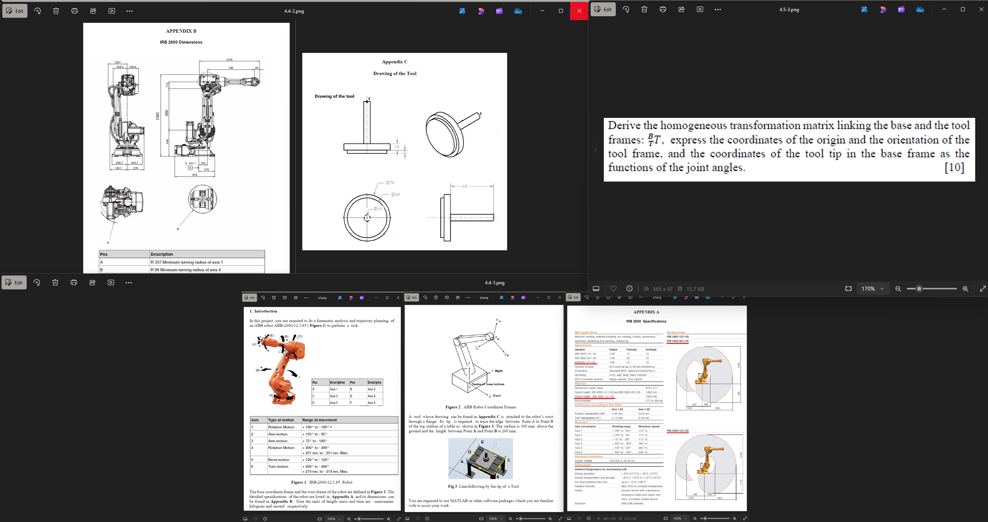Start slideshow in the 4.5-3.png window
988x522 pixels.
pyautogui.click(x=700, y=10)
